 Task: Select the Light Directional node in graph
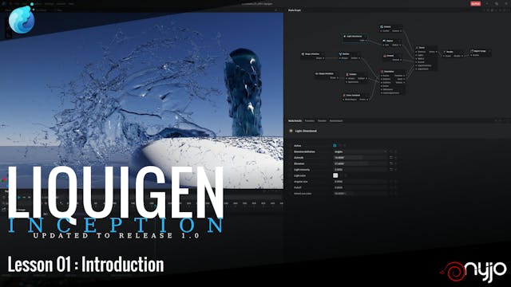(355, 38)
